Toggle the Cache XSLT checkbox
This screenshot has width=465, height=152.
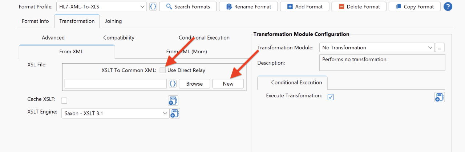64,100
